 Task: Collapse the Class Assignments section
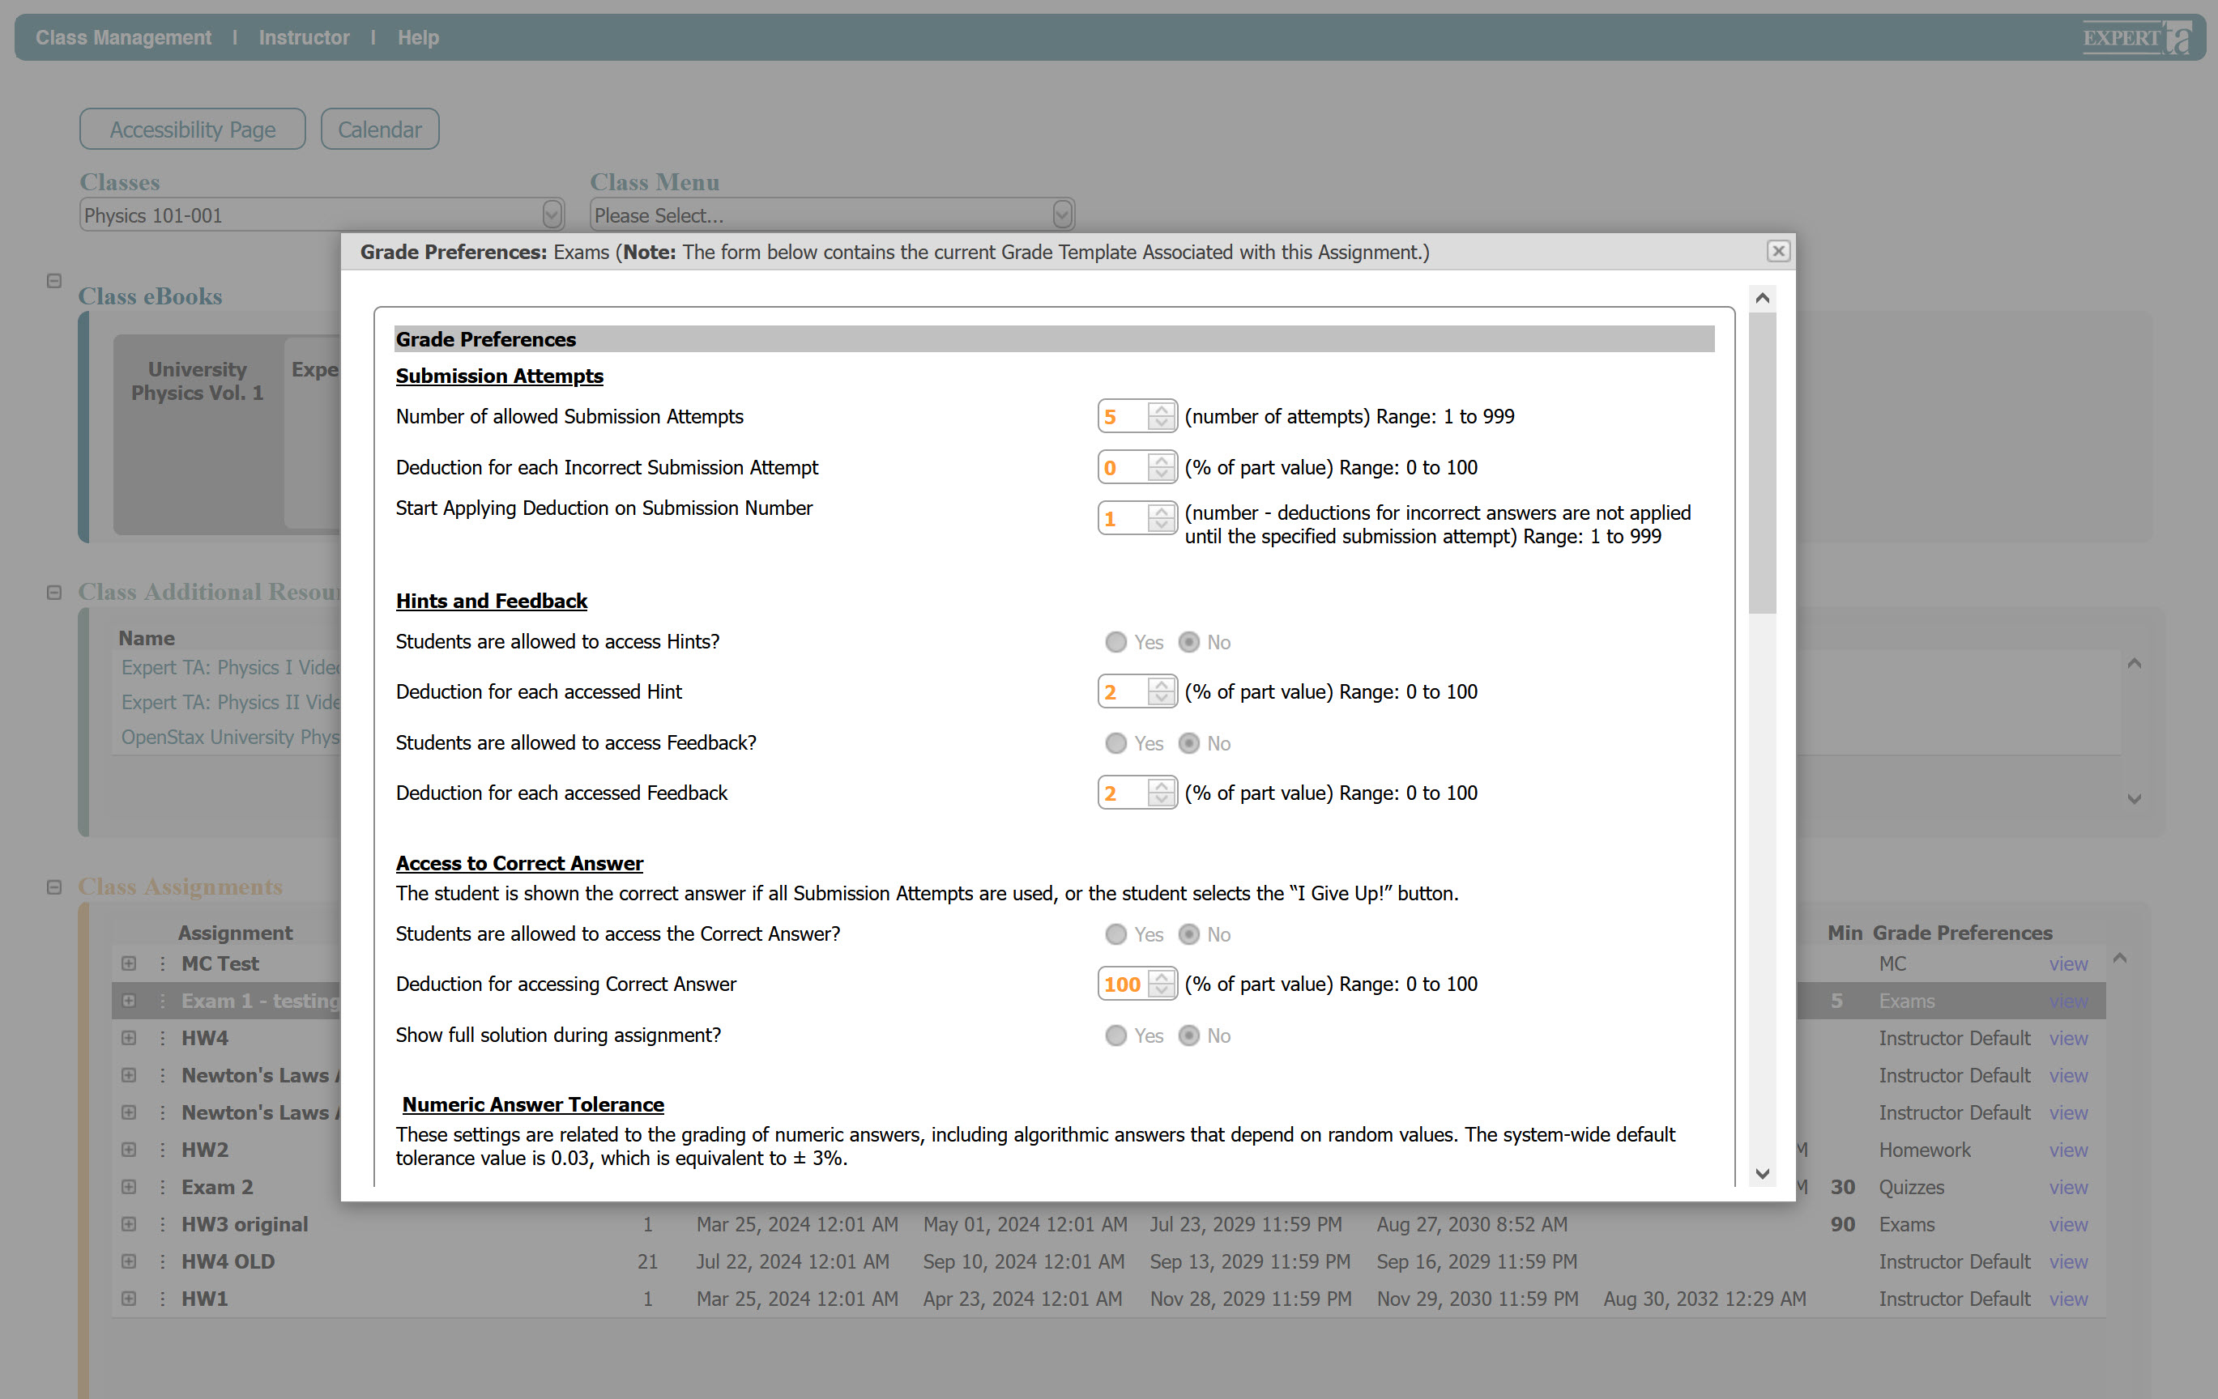(x=54, y=887)
